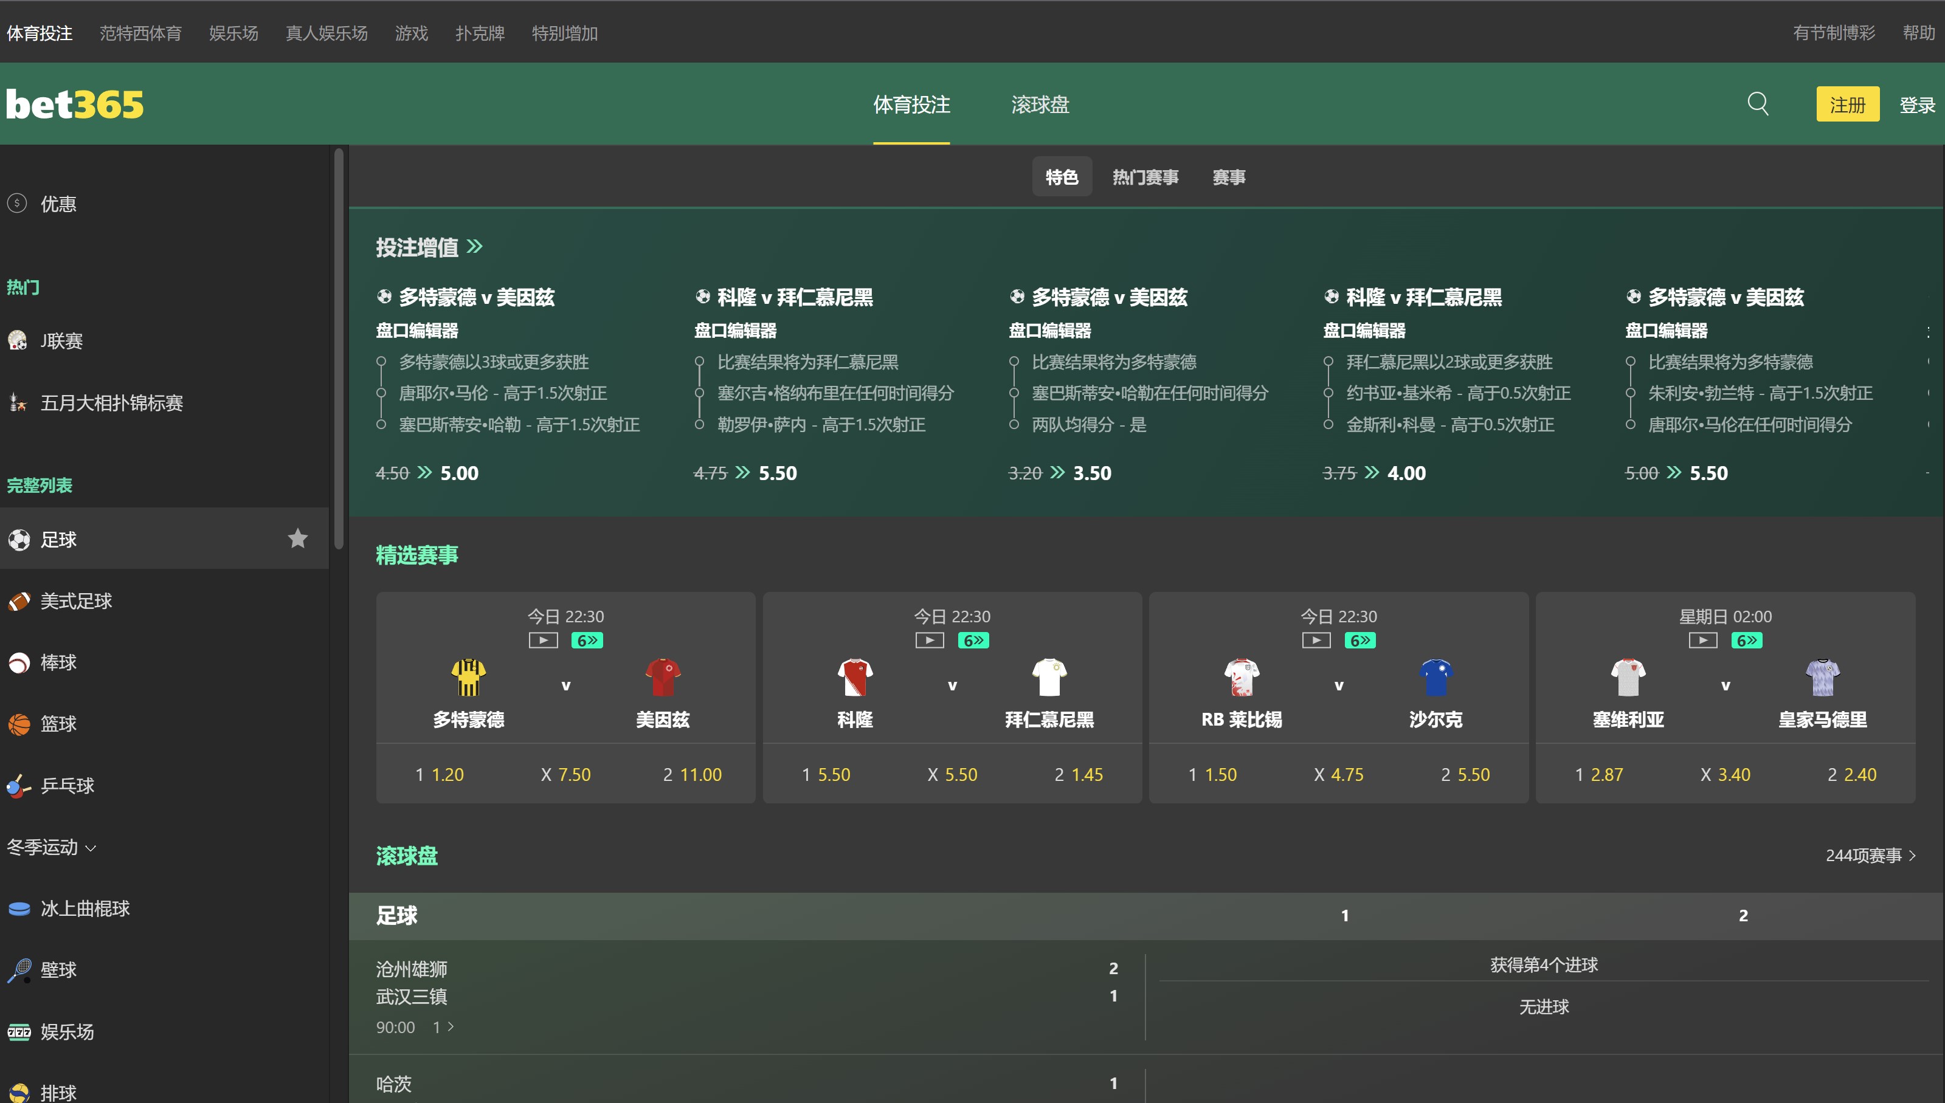Open the 乒乓球 table tennis icon
Image resolution: width=1945 pixels, height=1103 pixels.
[x=19, y=786]
